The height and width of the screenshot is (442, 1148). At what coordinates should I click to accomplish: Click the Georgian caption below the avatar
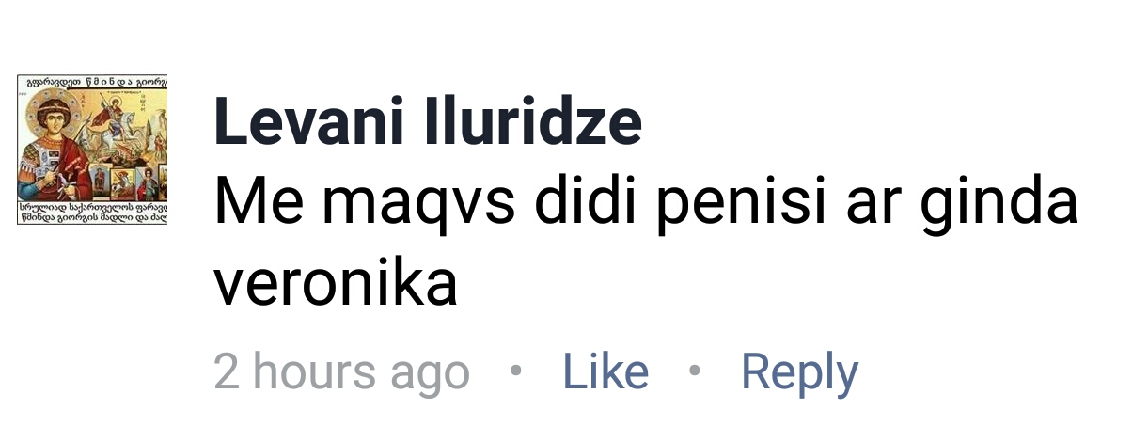coord(93,212)
